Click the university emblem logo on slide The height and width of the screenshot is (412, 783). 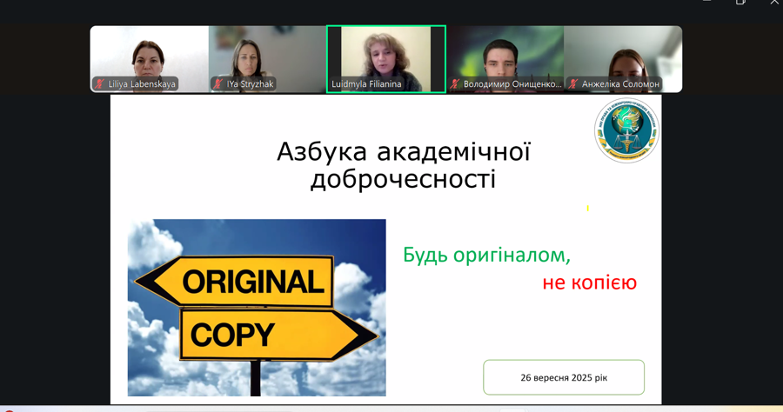pyautogui.click(x=626, y=130)
